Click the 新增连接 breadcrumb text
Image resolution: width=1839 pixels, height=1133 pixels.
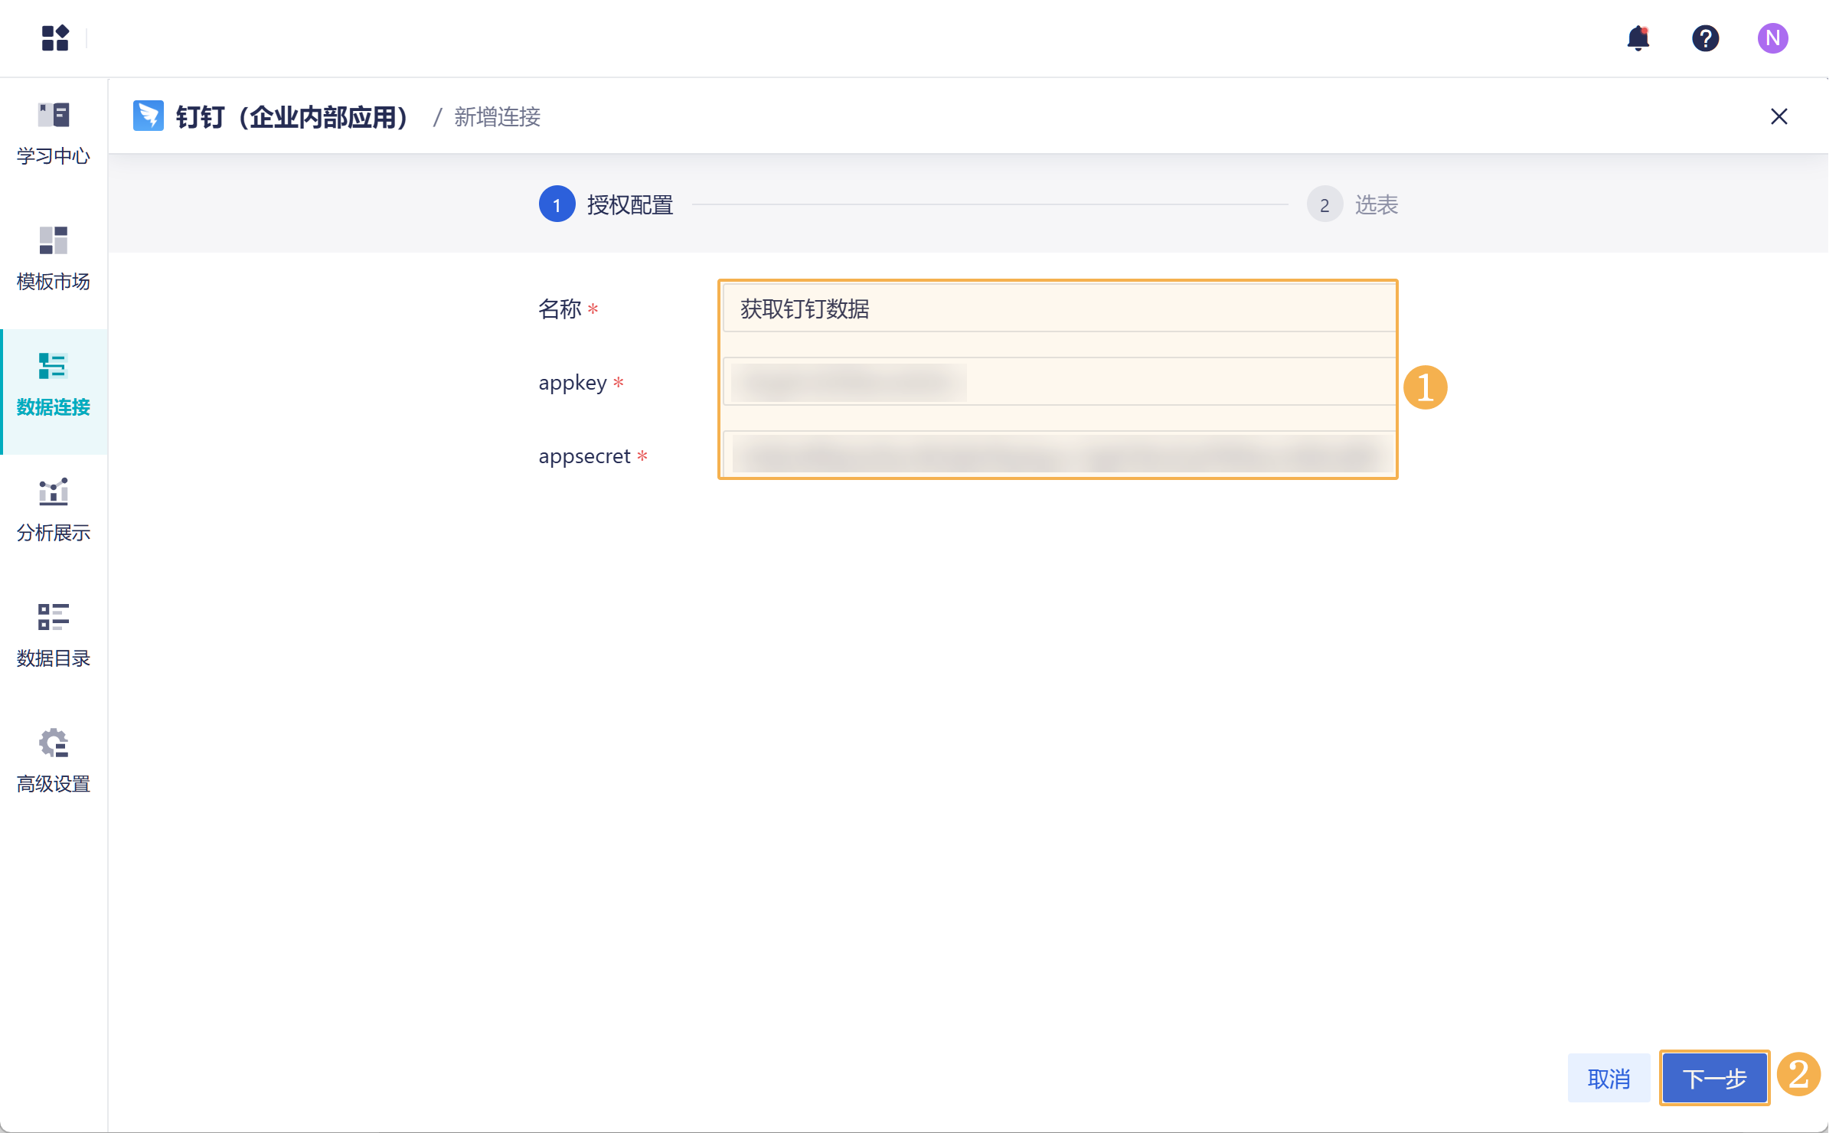498,116
